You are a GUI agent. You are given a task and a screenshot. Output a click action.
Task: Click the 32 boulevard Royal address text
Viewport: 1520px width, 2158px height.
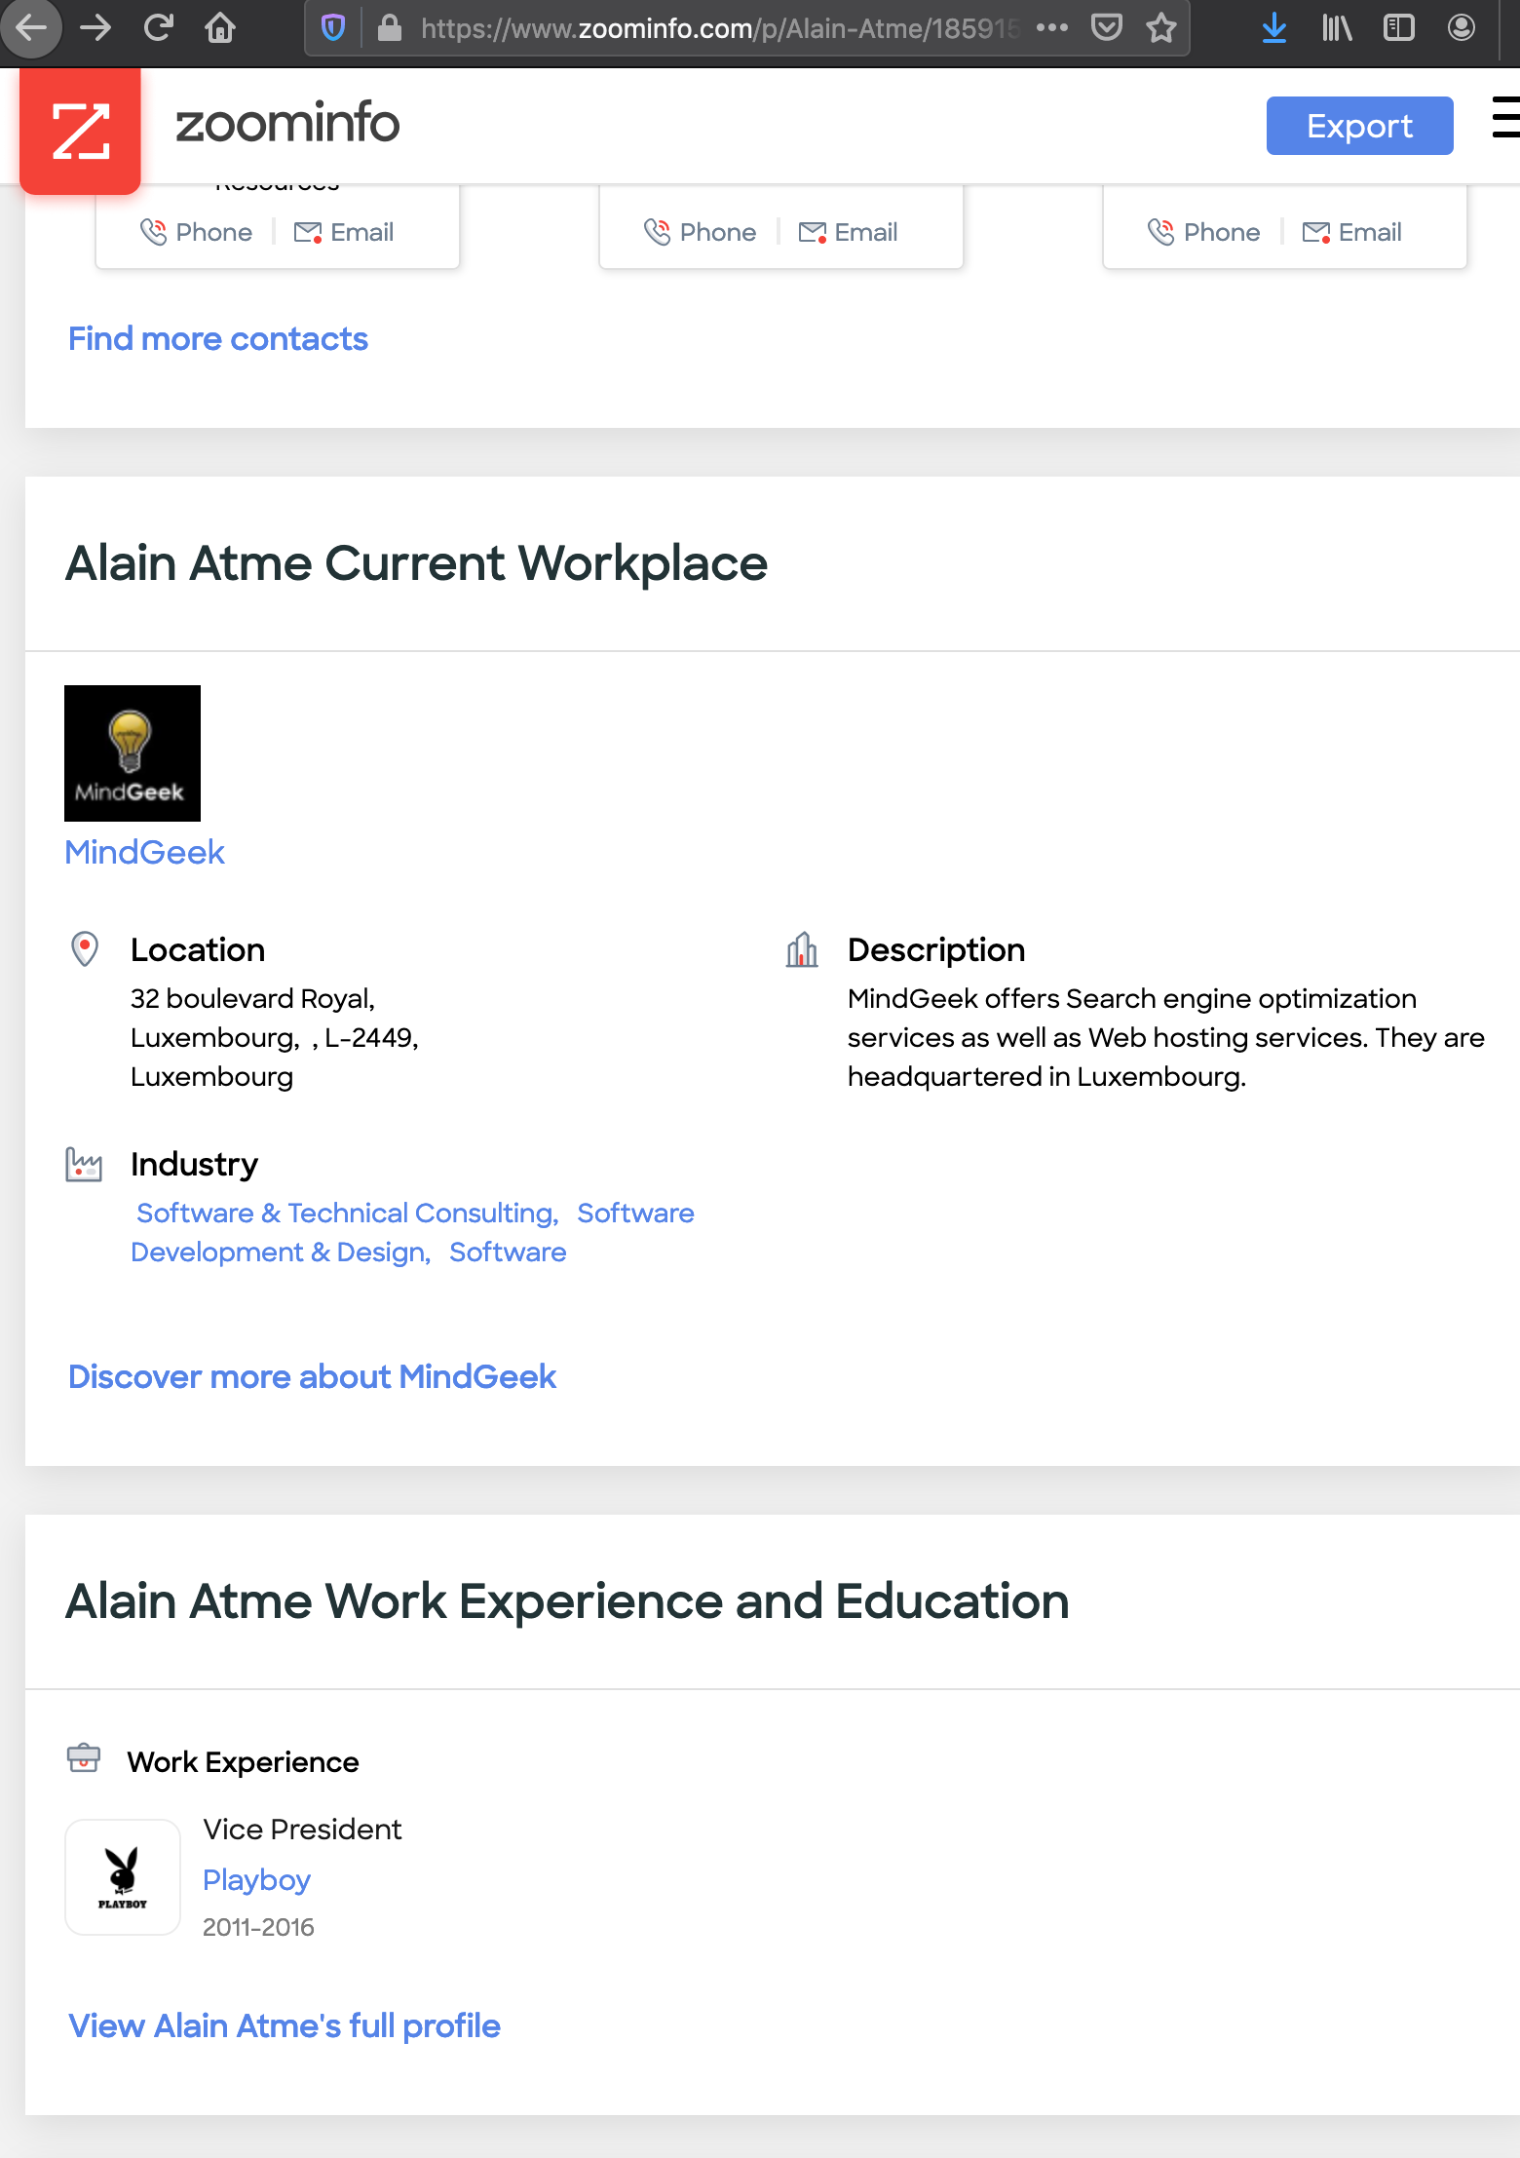pyautogui.click(x=275, y=1037)
